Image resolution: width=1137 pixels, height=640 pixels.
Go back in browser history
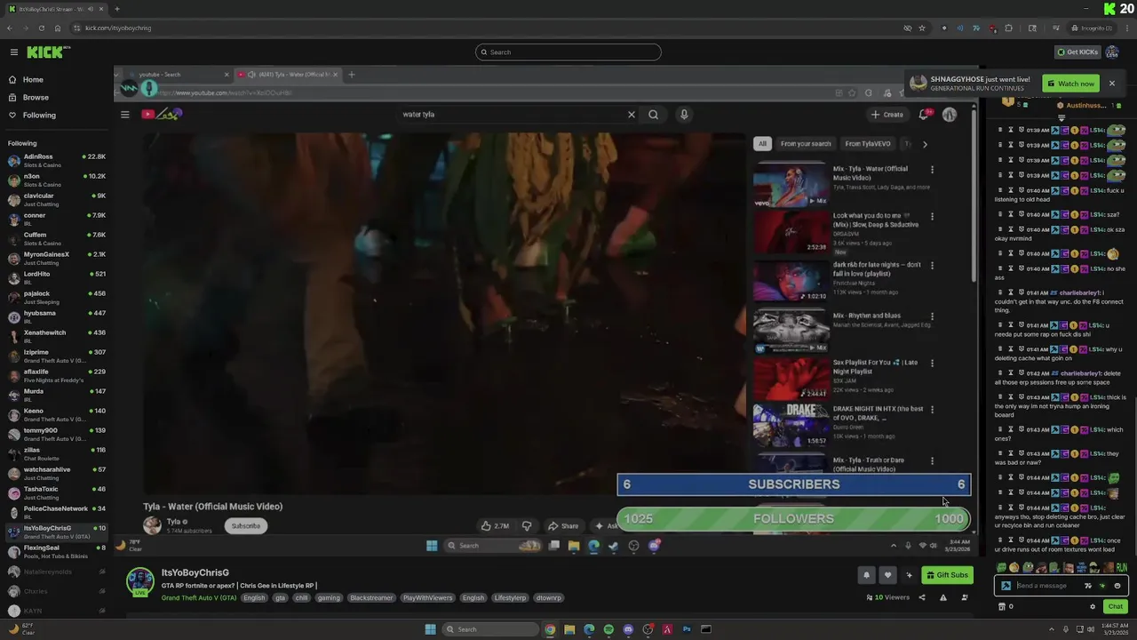pyautogui.click(x=9, y=28)
